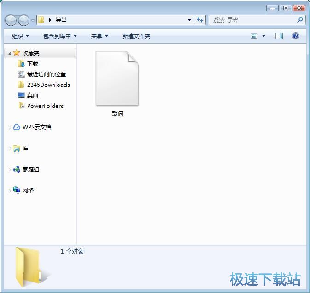Viewport: 310px width, 293px height.
Task: Click the 桌面 monitor icon
Action: click(x=21, y=96)
